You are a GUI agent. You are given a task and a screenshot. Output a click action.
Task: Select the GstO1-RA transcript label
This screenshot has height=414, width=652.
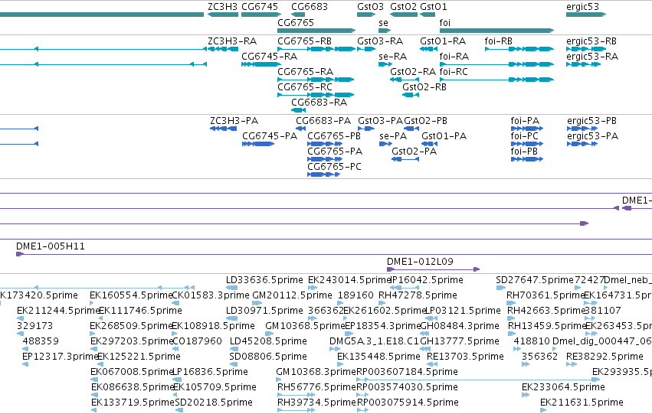443,41
